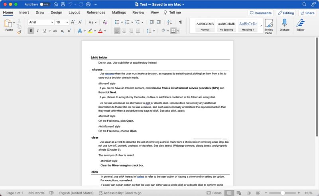The height and width of the screenshot is (196, 319).
Task: Click the Copy icon
Action: pyautogui.click(x=19, y=26)
